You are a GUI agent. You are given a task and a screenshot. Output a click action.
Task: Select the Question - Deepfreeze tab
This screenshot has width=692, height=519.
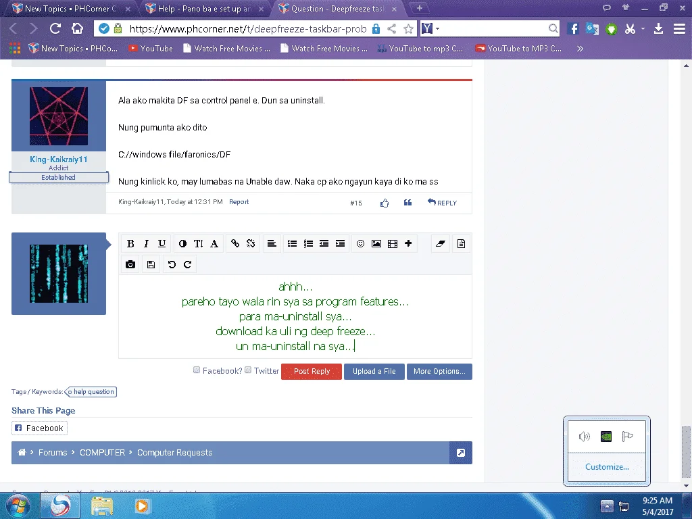click(x=338, y=8)
